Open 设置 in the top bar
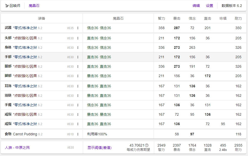The image size is (248, 156). [x=210, y=6]
